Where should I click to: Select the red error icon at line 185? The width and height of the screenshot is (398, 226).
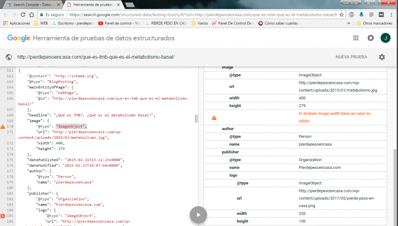[3, 216]
